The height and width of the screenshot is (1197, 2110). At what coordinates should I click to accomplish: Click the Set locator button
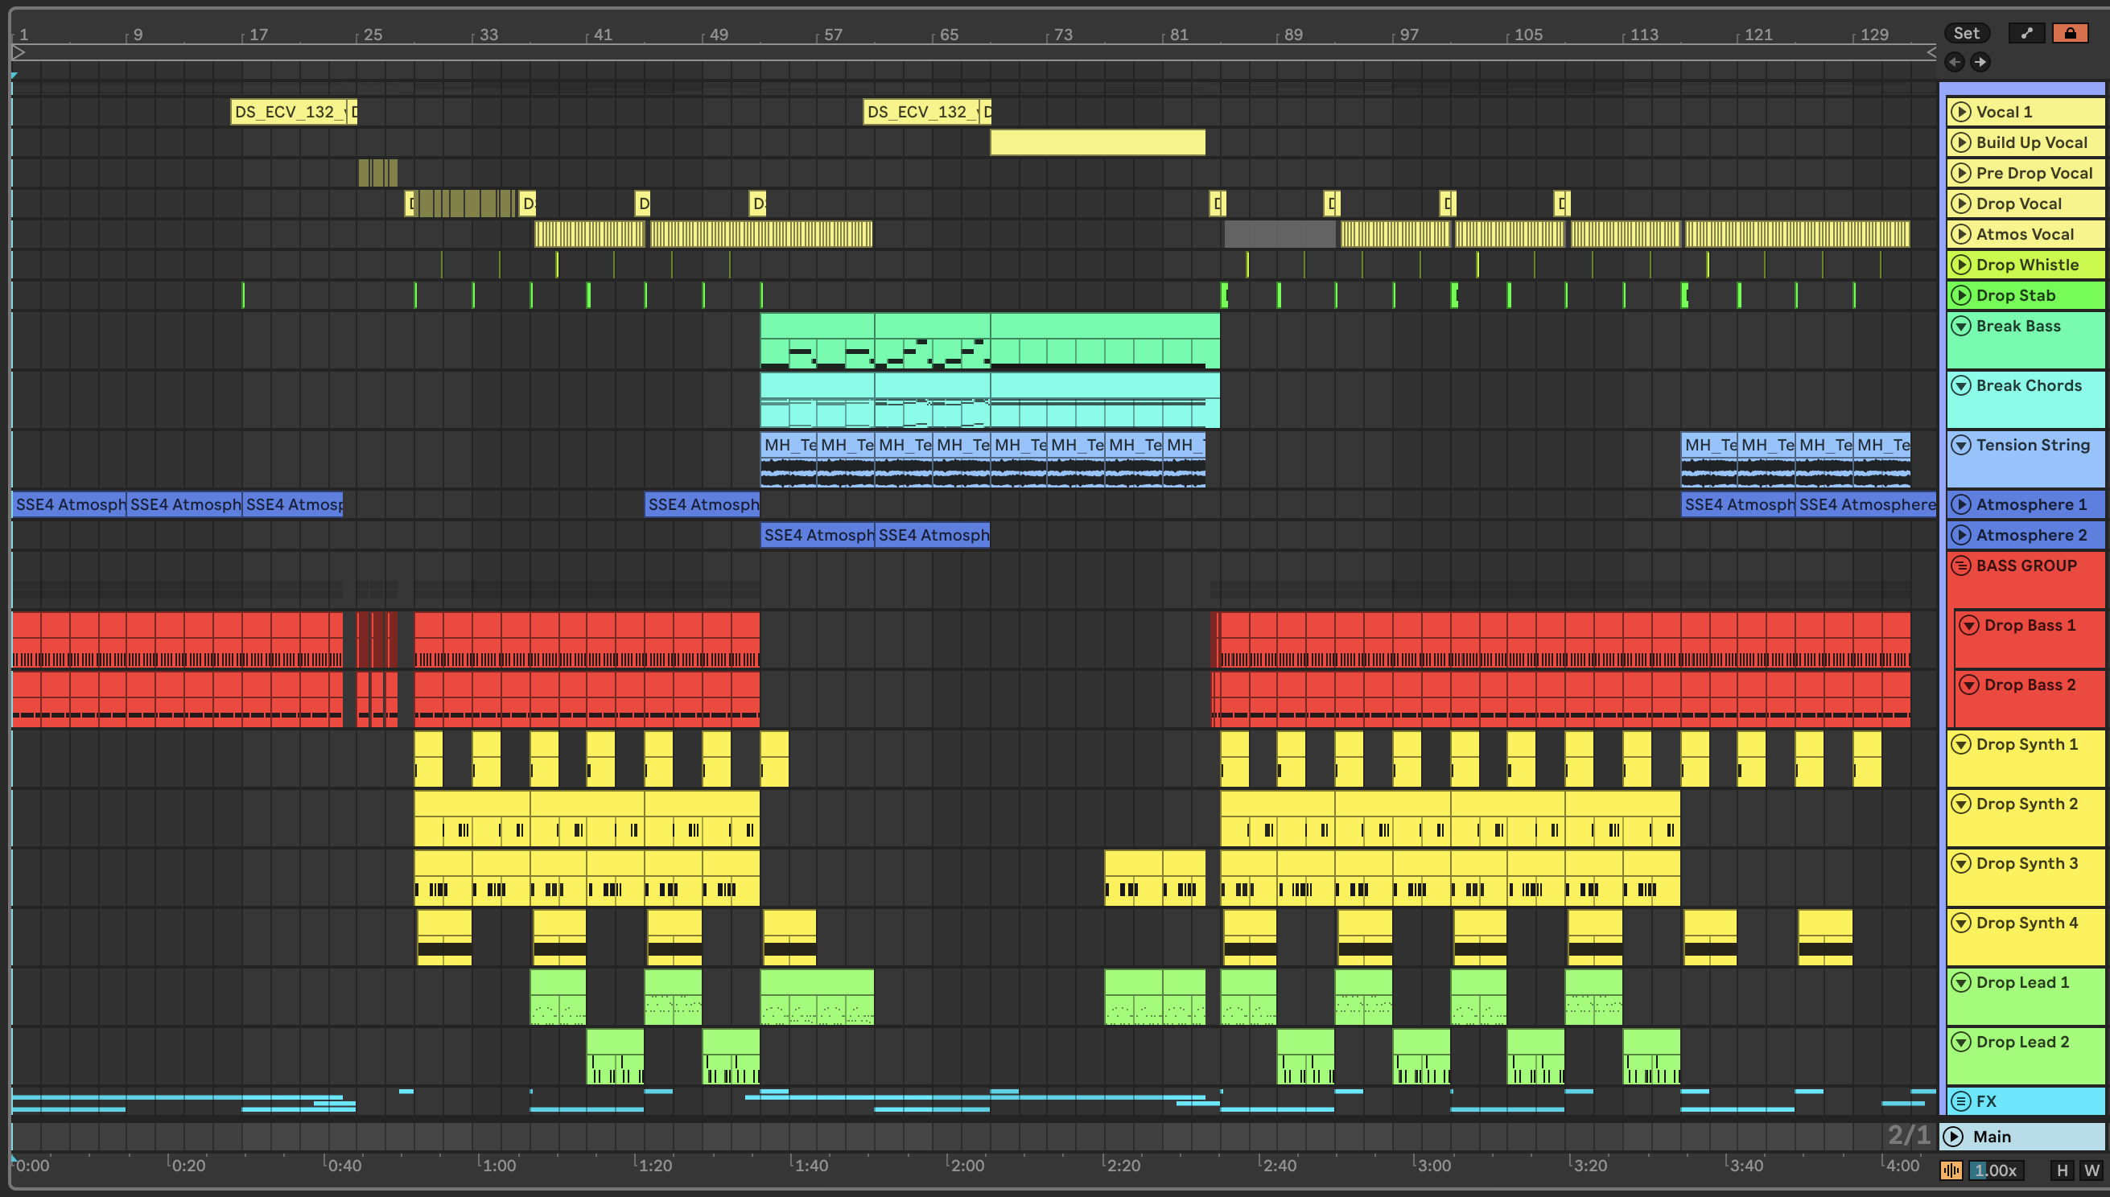1966,33
